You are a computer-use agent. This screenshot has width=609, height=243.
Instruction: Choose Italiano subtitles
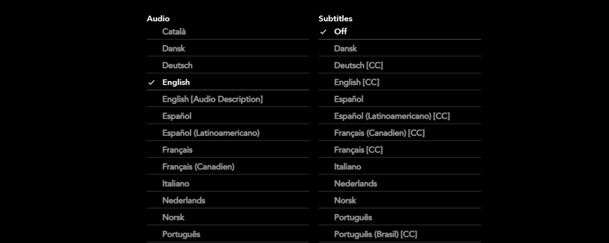pos(399,166)
